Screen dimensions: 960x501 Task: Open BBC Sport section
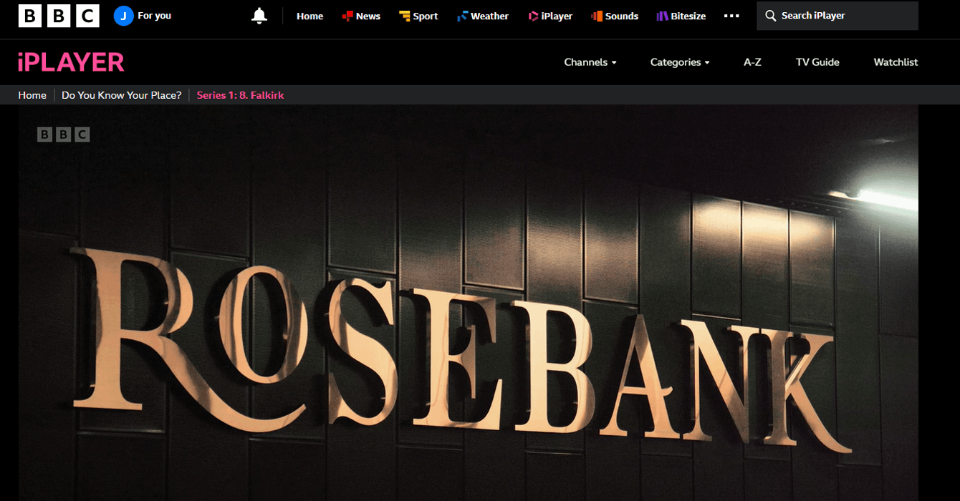418,16
